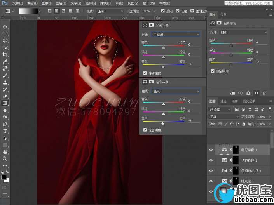The height and width of the screenshot is (205, 274).
Task: Open the layer opacity 100% dropdown
Action: 270,116
